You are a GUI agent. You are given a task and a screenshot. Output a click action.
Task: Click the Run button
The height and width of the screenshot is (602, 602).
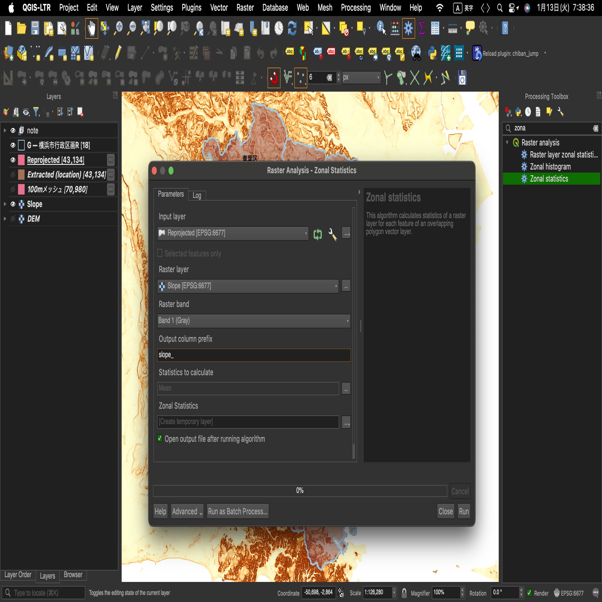(x=464, y=511)
